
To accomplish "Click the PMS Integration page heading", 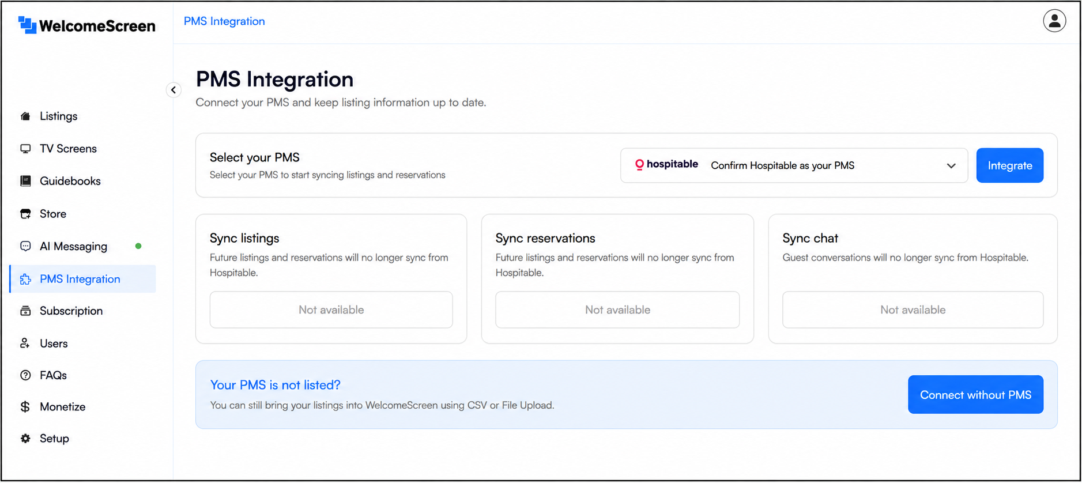I will coord(274,79).
